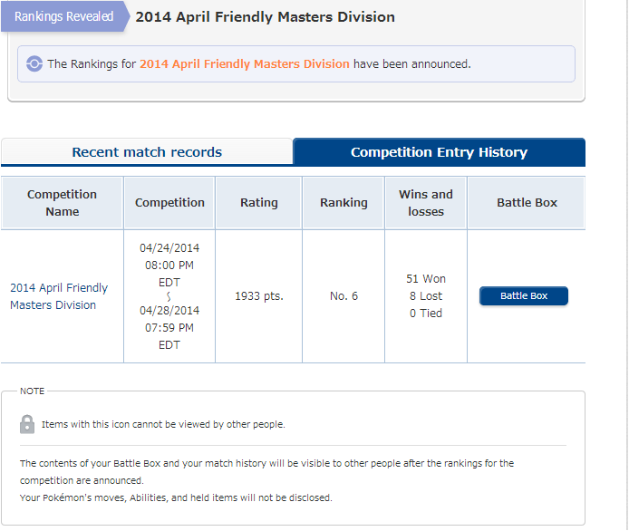Viewport: 629px width, 531px height.
Task: Open 2014 April Friendly Masters Division table link
Action: tap(59, 296)
